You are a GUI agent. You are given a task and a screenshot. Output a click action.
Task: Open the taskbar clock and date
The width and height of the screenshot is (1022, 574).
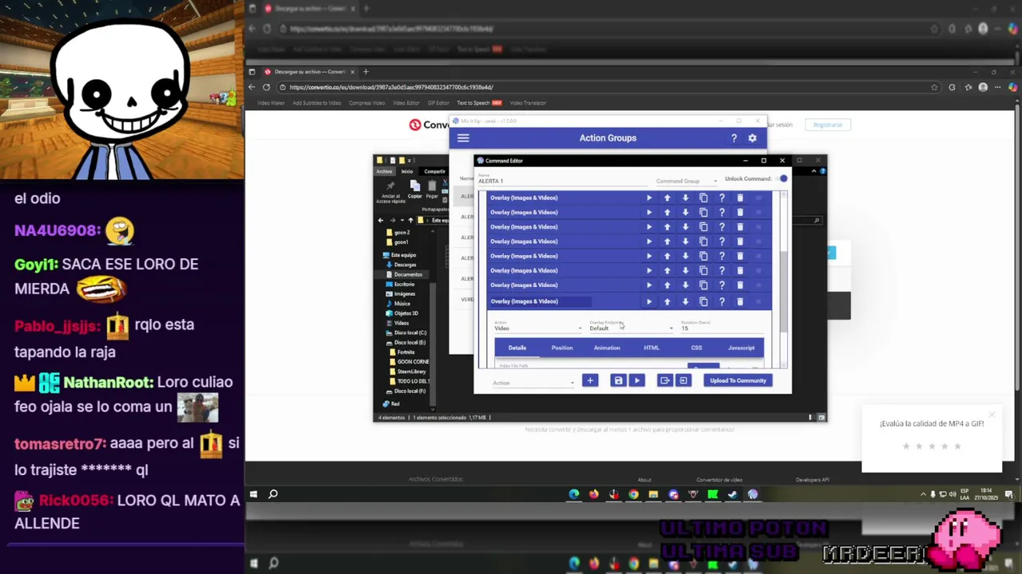[984, 494]
